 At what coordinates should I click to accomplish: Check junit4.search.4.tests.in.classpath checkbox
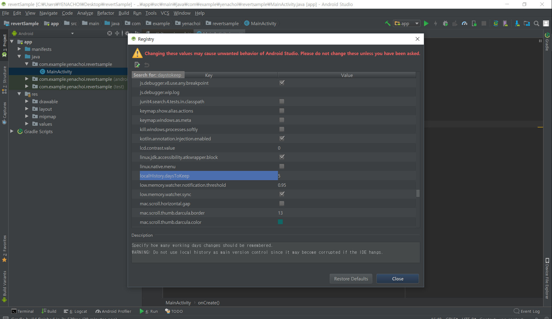click(282, 101)
